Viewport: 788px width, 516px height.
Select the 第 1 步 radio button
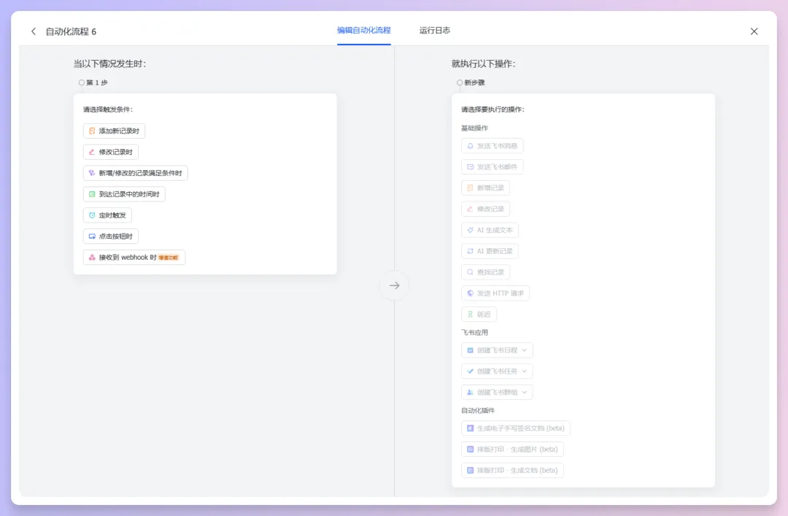(81, 82)
